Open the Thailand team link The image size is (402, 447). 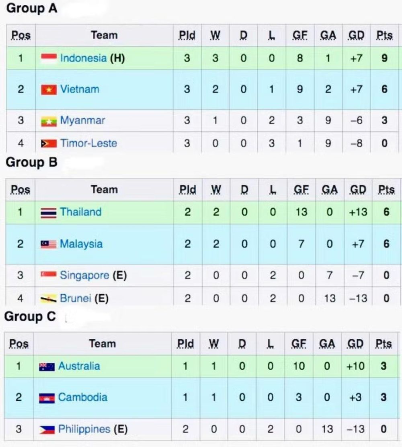81,212
